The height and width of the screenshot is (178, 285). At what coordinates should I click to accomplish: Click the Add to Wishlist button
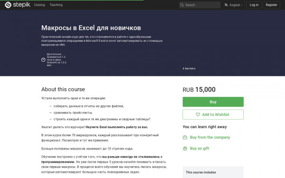213,114
